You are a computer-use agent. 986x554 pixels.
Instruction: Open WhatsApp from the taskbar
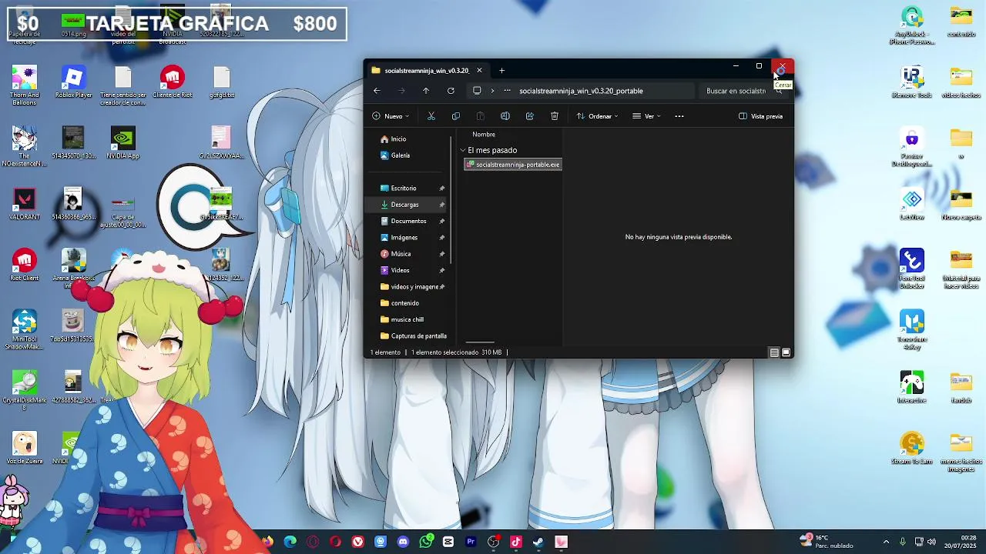pyautogui.click(x=426, y=542)
